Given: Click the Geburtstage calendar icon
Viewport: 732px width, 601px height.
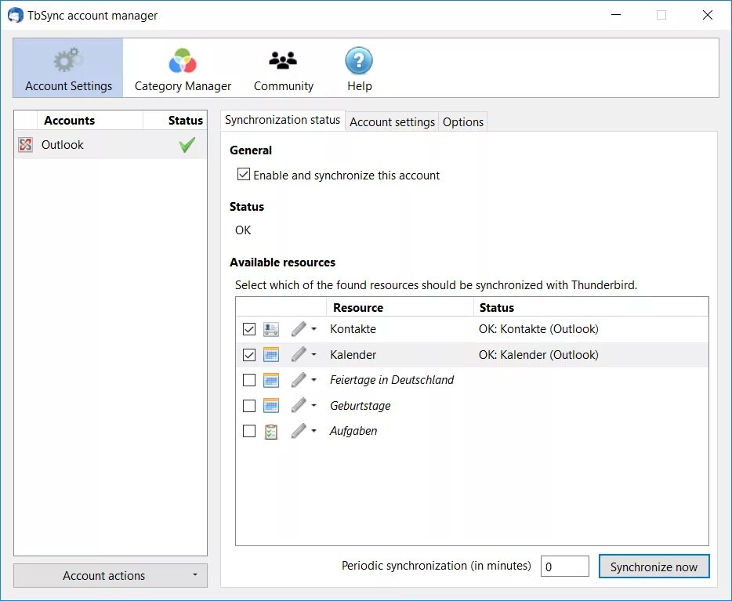Looking at the screenshot, I should coord(270,405).
